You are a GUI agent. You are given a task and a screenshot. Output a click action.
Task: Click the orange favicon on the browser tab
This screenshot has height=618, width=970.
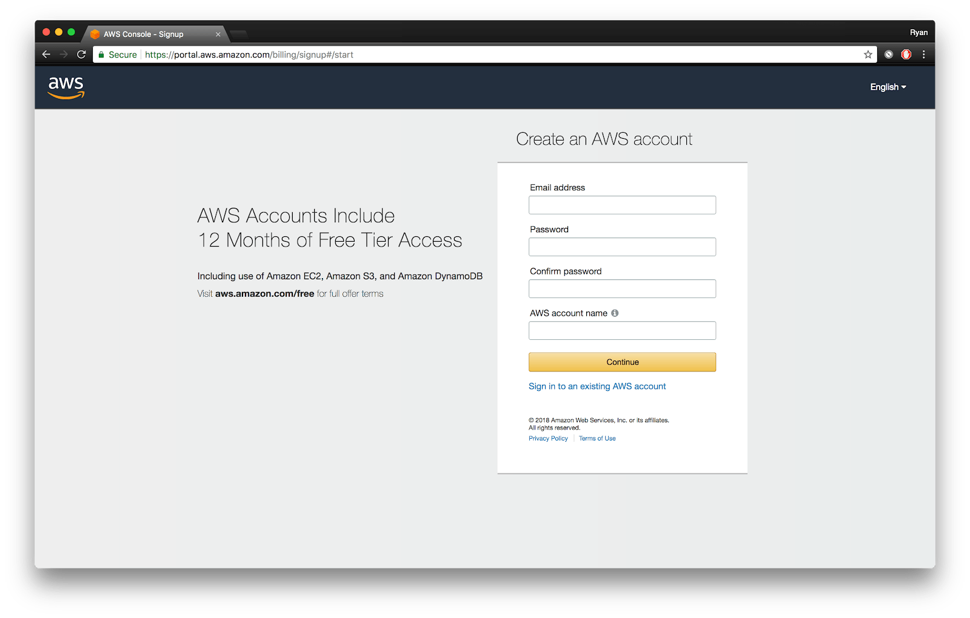[x=95, y=34]
